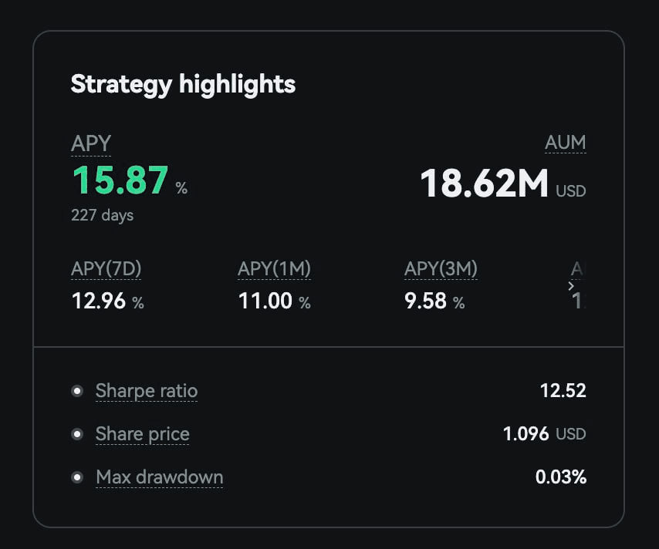Open the AUM label tooltip

566,143
